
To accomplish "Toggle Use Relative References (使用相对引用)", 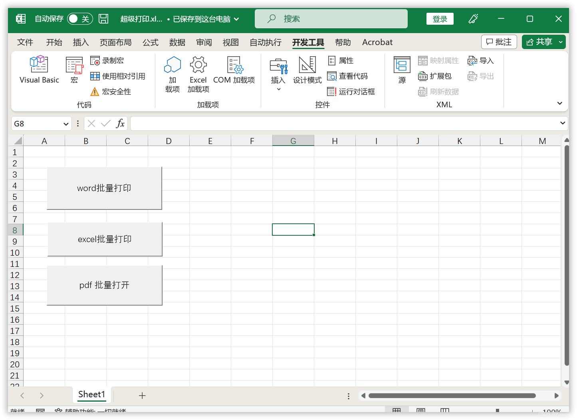I will click(118, 76).
